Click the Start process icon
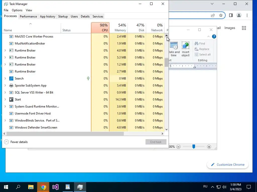 click(11, 99)
